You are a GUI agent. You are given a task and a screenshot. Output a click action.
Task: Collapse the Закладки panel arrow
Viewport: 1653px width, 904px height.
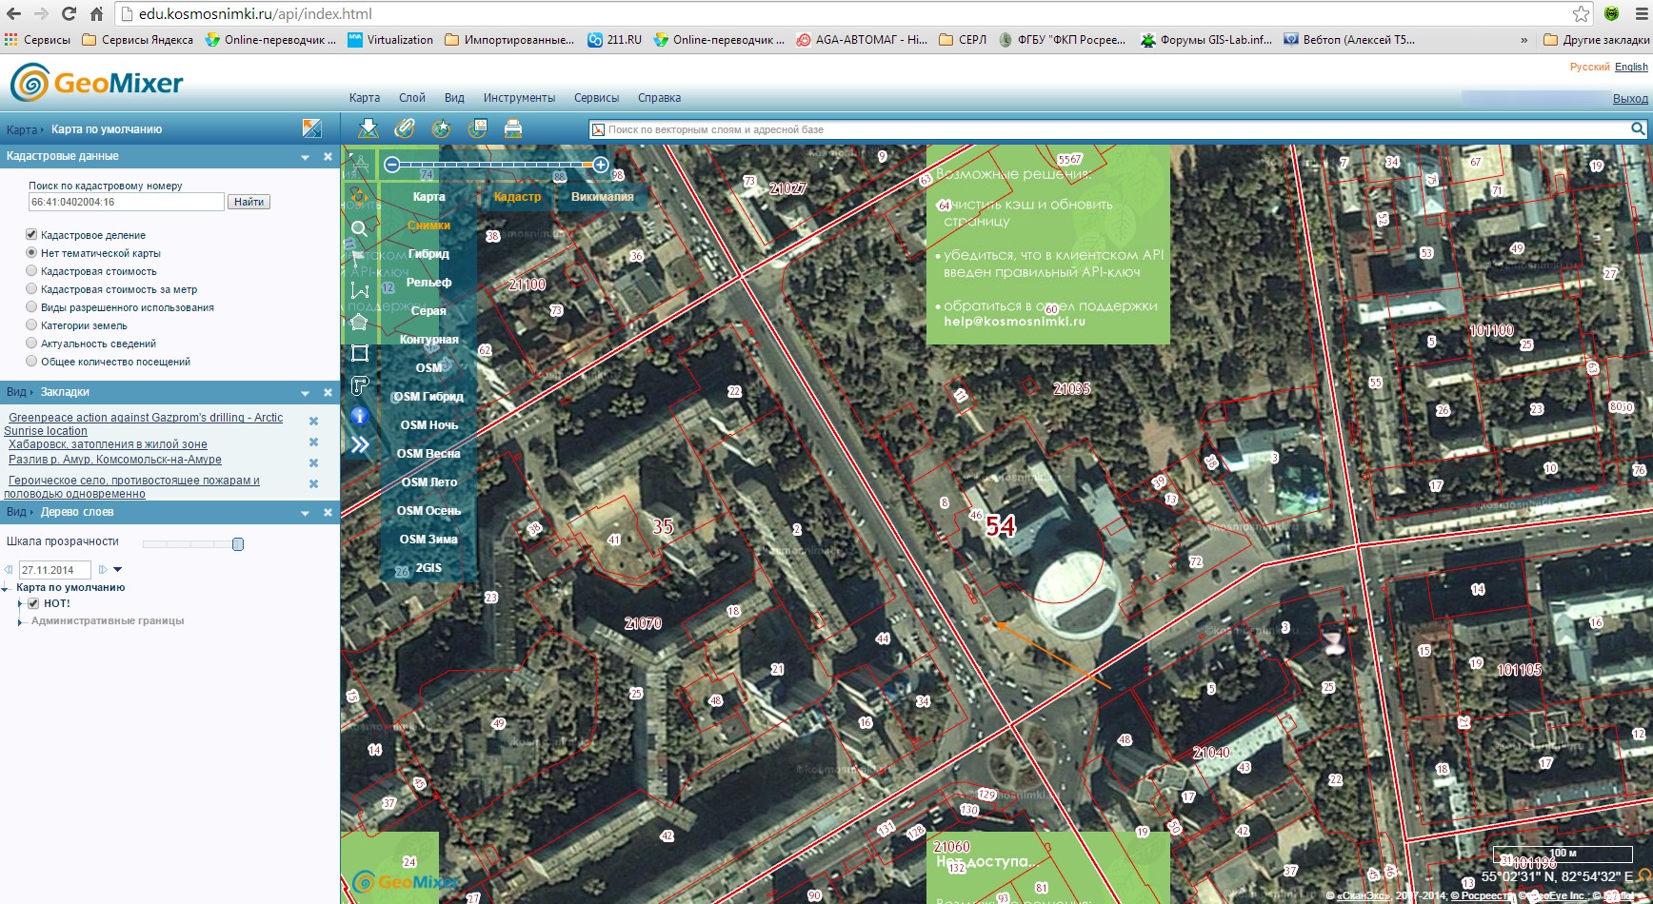click(306, 393)
